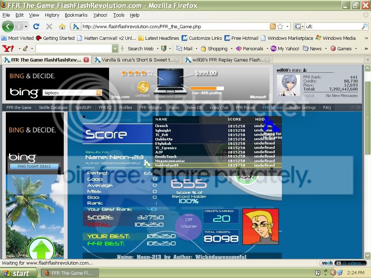371x278 pixels.
Task: Bookmark this page with the star icon
Action: [280, 26]
